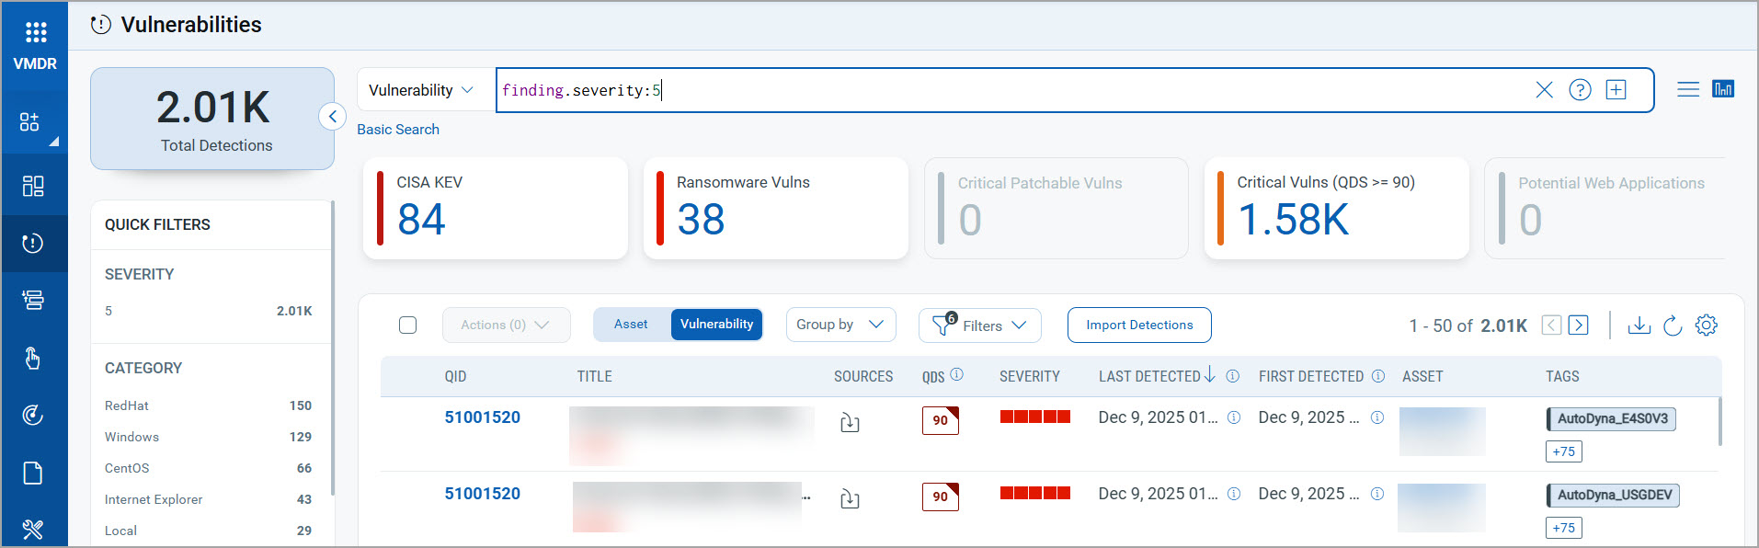Expand +75 tags in first row
Image resolution: width=1759 pixels, height=548 pixels.
(x=1564, y=451)
